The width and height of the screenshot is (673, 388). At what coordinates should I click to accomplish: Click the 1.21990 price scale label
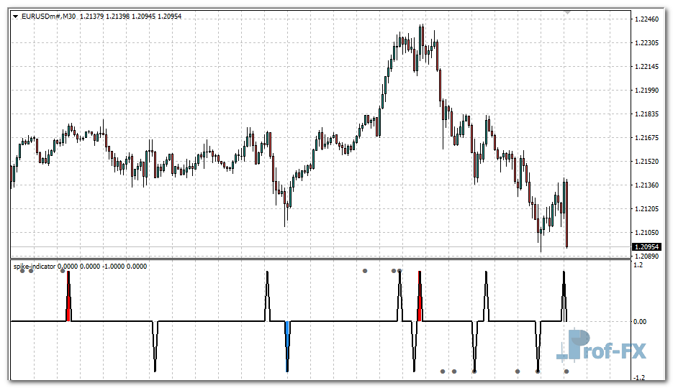(646, 91)
